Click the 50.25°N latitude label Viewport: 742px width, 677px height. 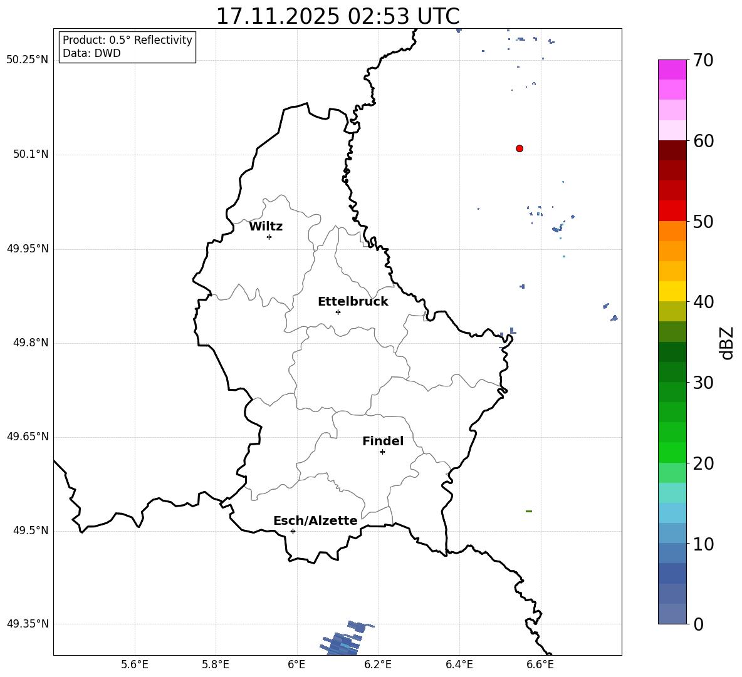28,60
